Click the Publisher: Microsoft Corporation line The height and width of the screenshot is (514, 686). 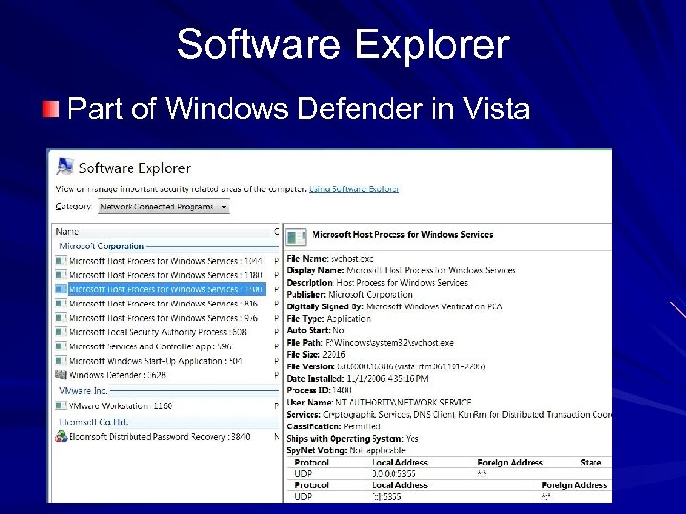pos(349,294)
